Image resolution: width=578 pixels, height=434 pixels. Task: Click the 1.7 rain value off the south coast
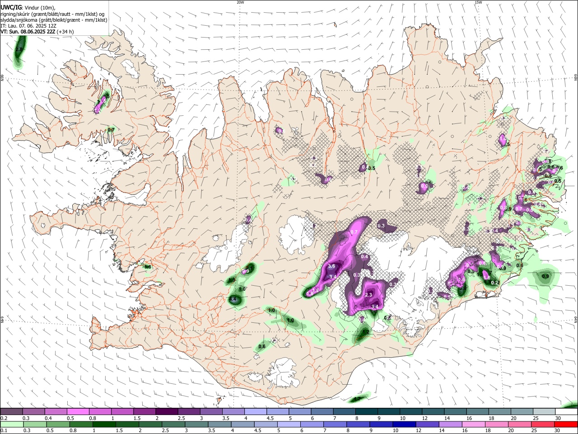pyautogui.click(x=357, y=399)
